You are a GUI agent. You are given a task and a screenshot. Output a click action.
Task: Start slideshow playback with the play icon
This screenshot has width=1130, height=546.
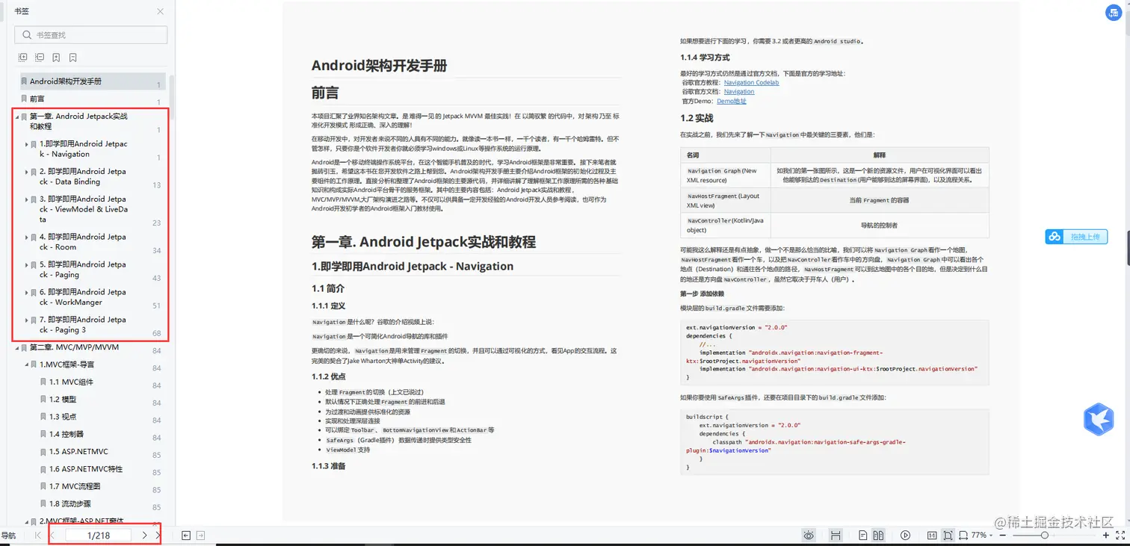click(x=906, y=536)
